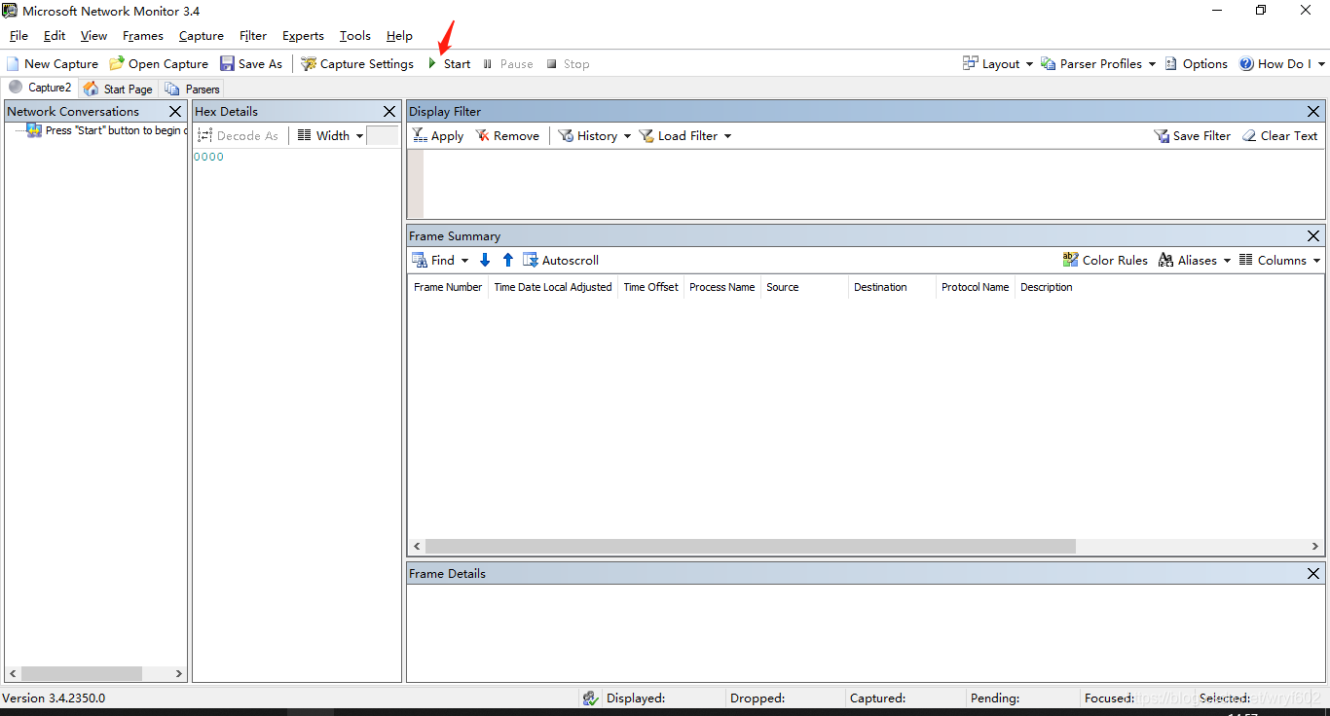Switch to the Parsers tab
The width and height of the screenshot is (1330, 716).
(193, 89)
